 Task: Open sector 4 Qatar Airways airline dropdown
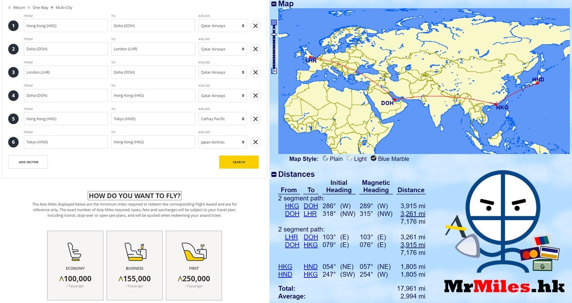pos(223,96)
